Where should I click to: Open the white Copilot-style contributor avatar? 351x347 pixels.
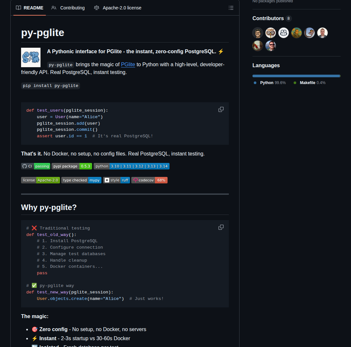(x=284, y=33)
